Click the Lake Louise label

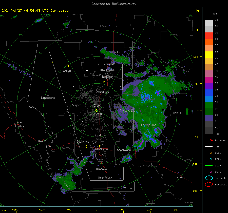click(20, 124)
